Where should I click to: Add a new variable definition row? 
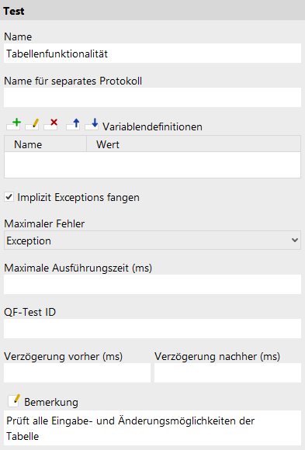13,124
